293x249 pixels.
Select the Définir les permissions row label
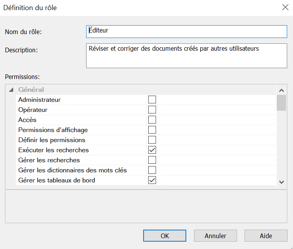pos(52,140)
